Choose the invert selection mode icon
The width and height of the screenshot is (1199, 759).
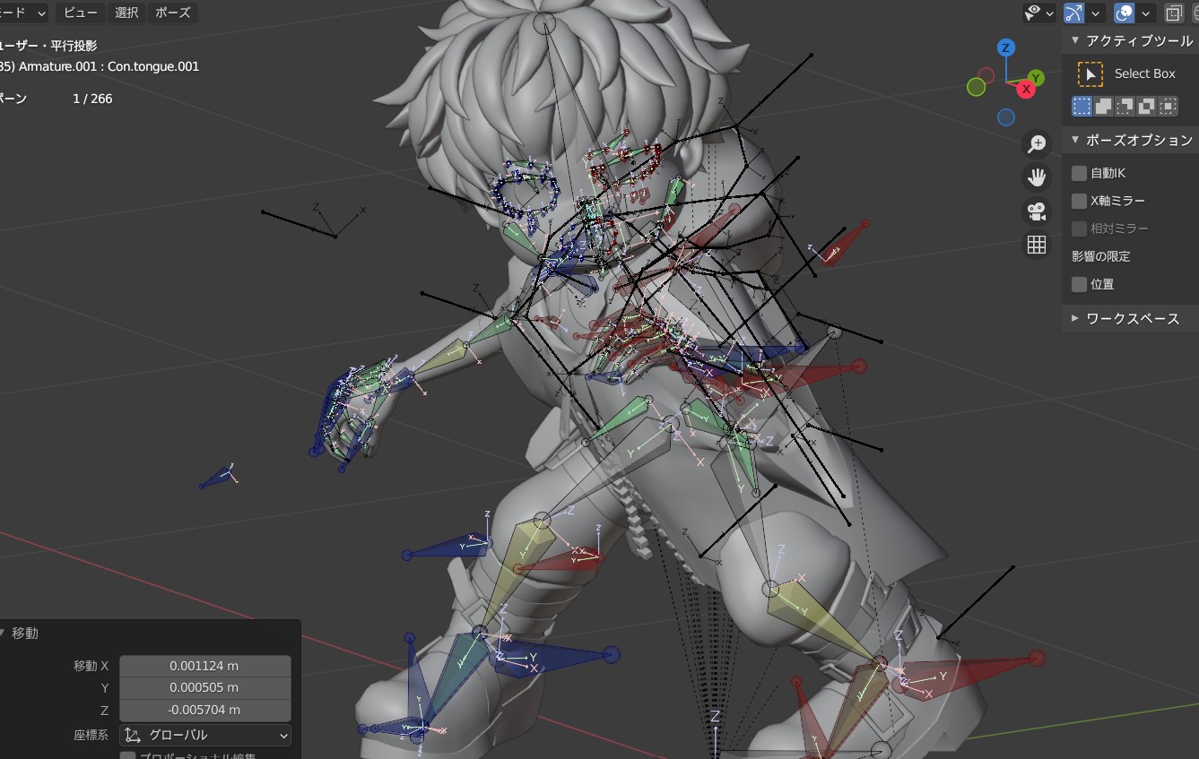click(1146, 107)
